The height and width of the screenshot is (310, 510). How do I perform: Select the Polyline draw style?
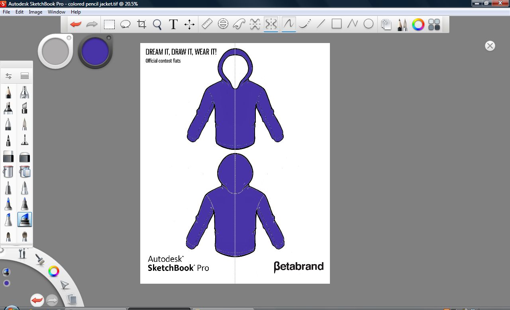(x=353, y=24)
